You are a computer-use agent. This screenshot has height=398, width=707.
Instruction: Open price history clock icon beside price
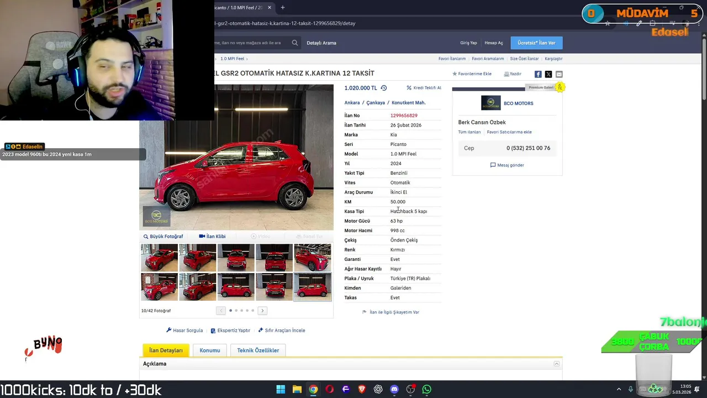[x=384, y=88]
